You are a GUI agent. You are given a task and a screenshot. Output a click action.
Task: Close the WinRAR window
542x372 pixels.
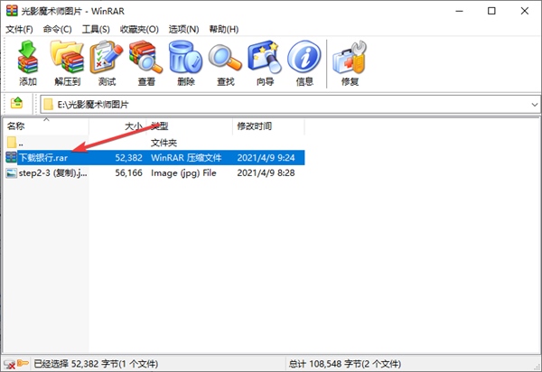(x=524, y=11)
